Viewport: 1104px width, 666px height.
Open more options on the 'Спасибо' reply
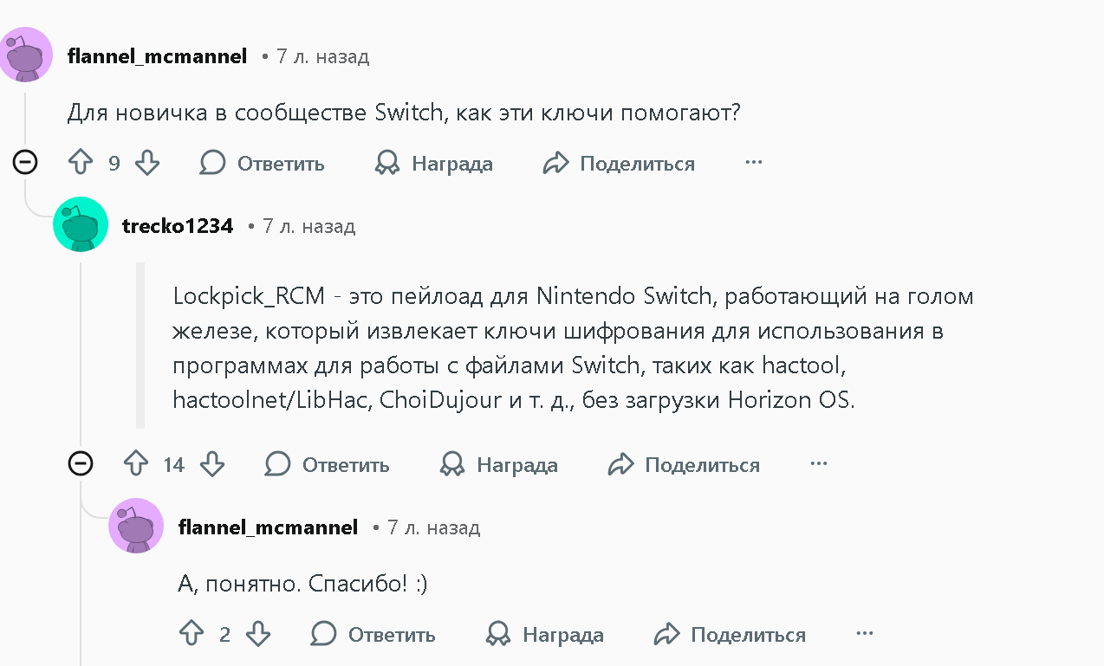(x=864, y=633)
